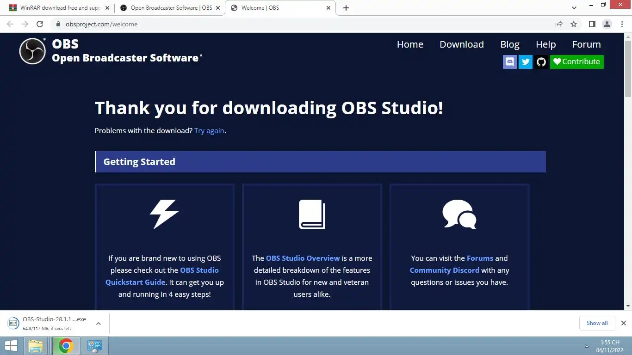Image resolution: width=632 pixels, height=355 pixels.
Task: Go back with the browser back arrow
Action: [10, 24]
